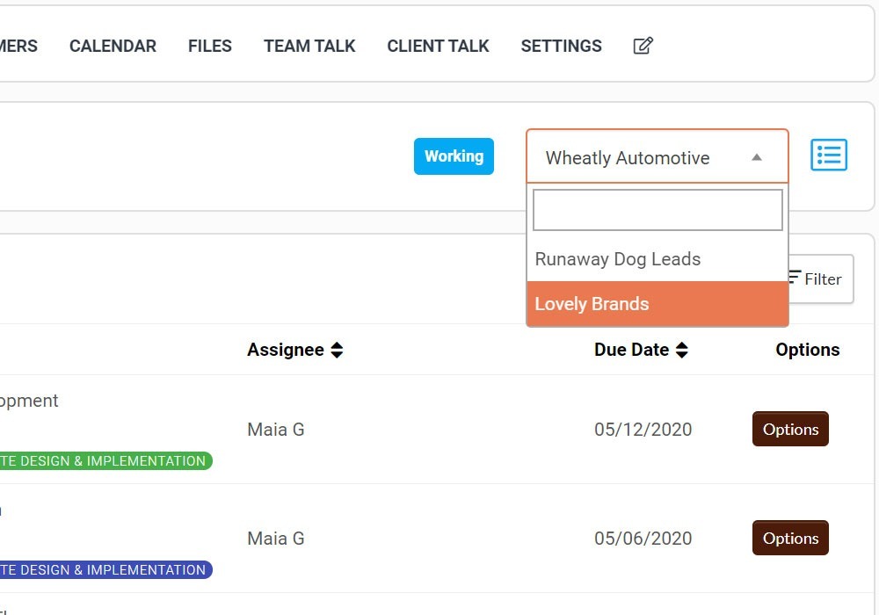Click the edit pencil icon in navigation bar
The image size is (879, 615).
coord(643,46)
